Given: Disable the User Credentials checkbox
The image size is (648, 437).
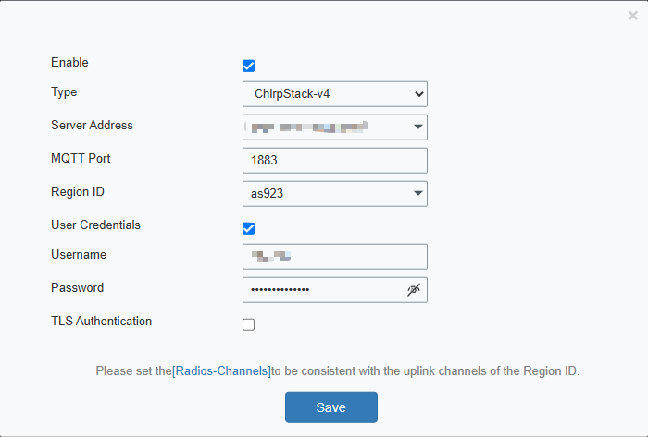Looking at the screenshot, I should point(248,228).
